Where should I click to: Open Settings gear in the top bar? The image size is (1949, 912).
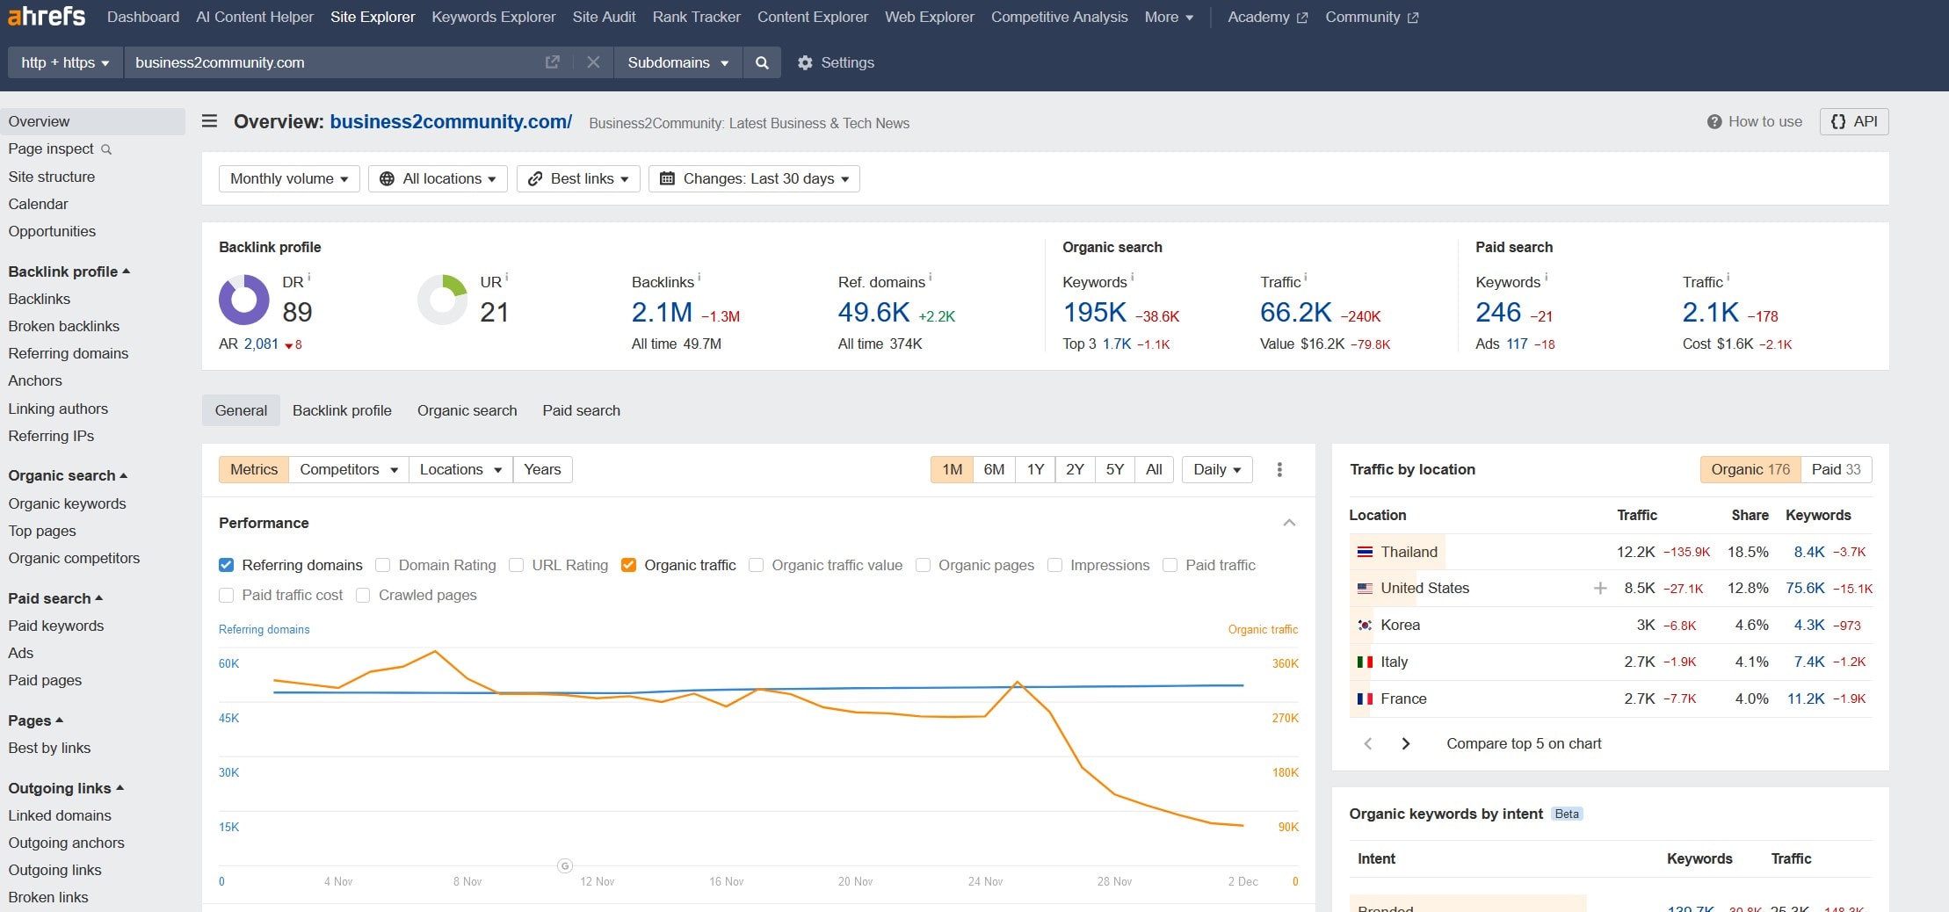836,62
